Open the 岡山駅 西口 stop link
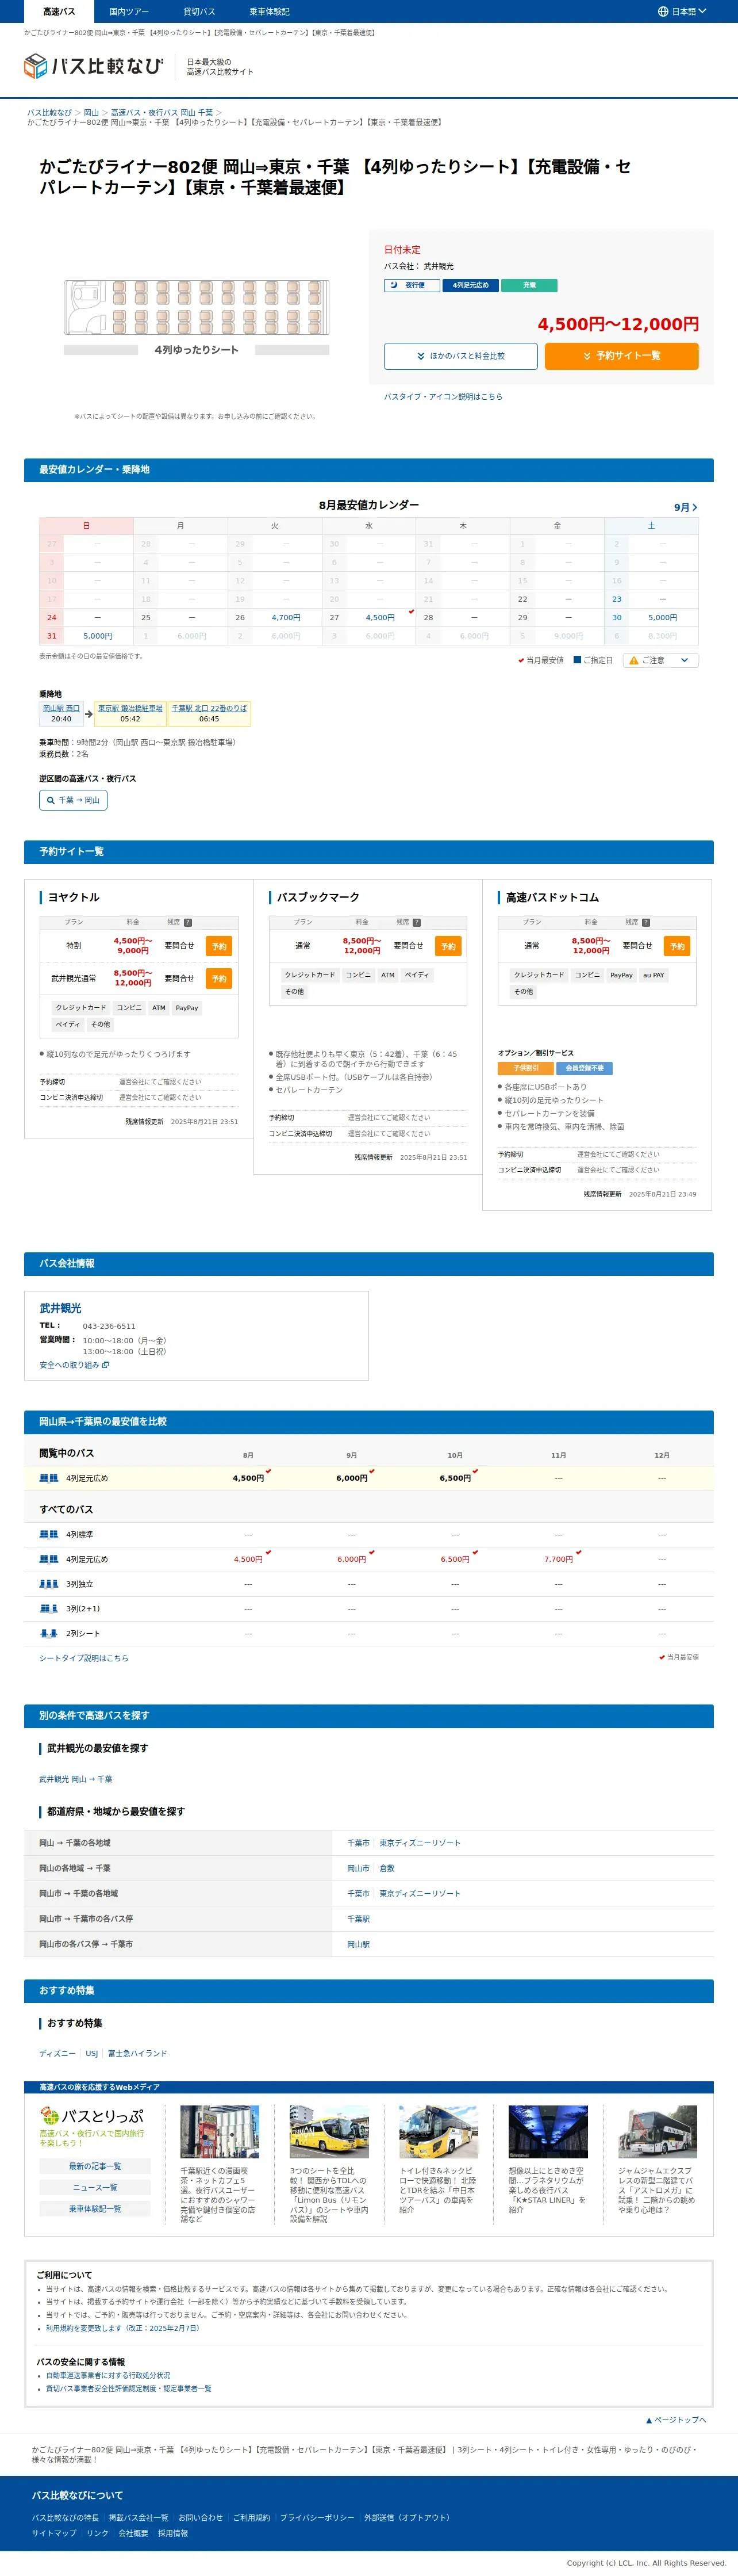Screen dimensions: 738x2576 click(x=61, y=708)
